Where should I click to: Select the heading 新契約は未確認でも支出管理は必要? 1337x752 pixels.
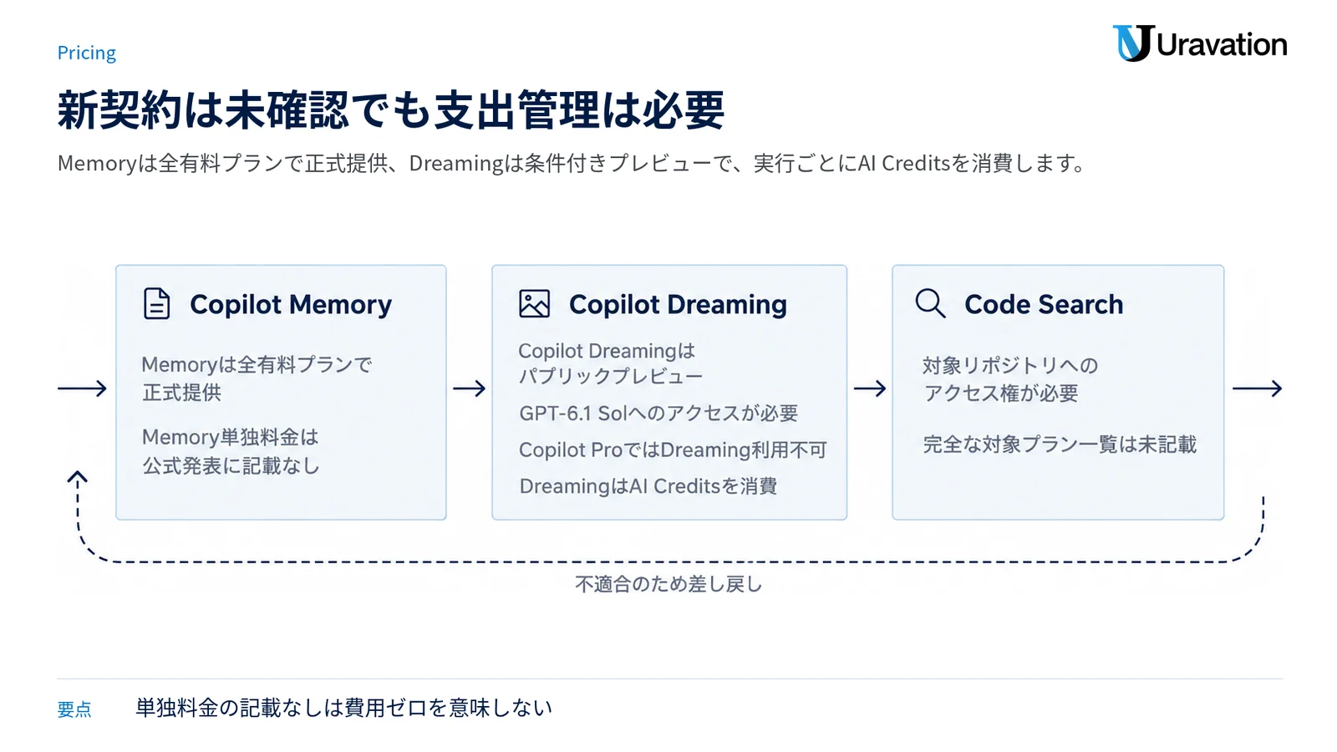[391, 110]
